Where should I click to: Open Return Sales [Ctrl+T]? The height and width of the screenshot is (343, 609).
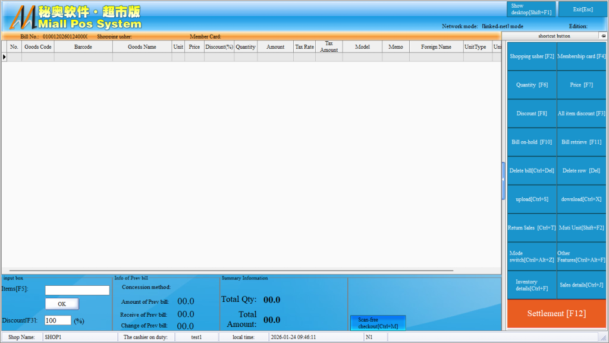click(532, 228)
